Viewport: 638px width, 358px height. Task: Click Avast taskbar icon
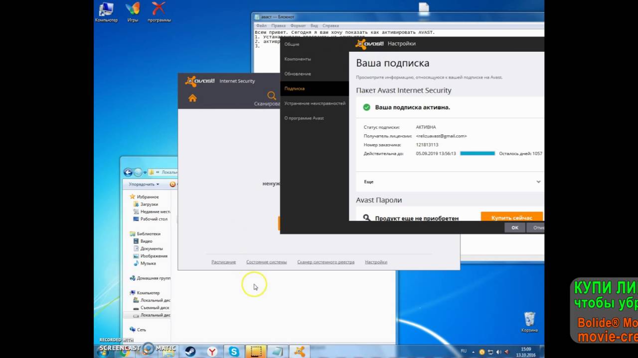pos(299,351)
